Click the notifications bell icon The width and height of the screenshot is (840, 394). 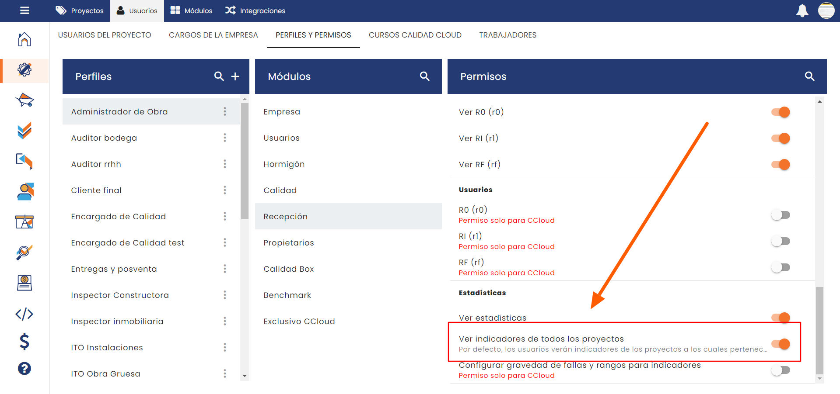click(802, 10)
